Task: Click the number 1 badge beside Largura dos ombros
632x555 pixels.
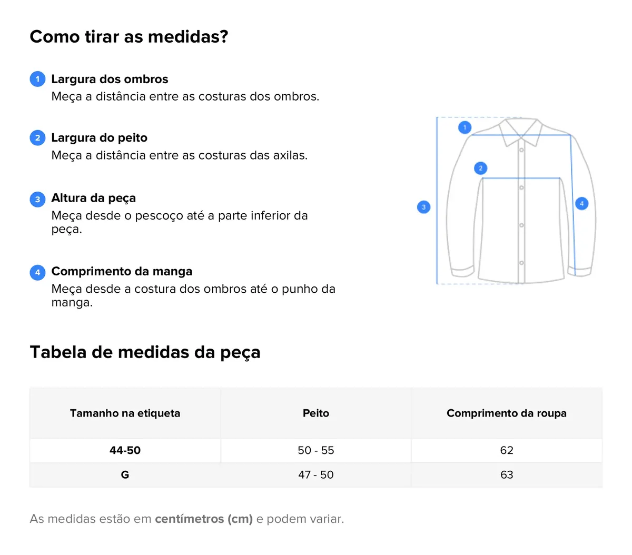Action: click(x=37, y=80)
